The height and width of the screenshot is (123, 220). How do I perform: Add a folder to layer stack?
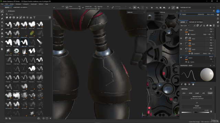tap(211, 26)
